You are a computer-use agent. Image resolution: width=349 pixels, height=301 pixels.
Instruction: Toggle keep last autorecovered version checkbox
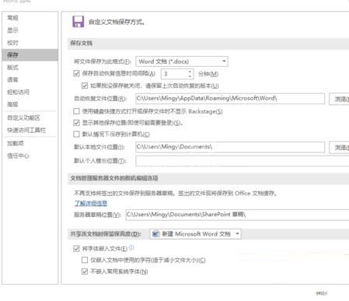coord(85,86)
